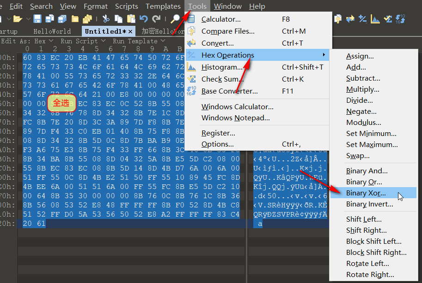The height and width of the screenshot is (283, 422).
Task: Open the New File dropdown arrow
Action: click(9, 19)
